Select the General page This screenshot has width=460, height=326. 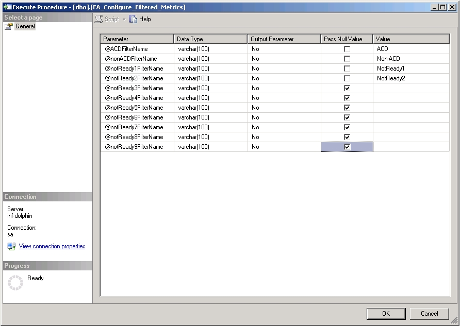click(x=25, y=26)
